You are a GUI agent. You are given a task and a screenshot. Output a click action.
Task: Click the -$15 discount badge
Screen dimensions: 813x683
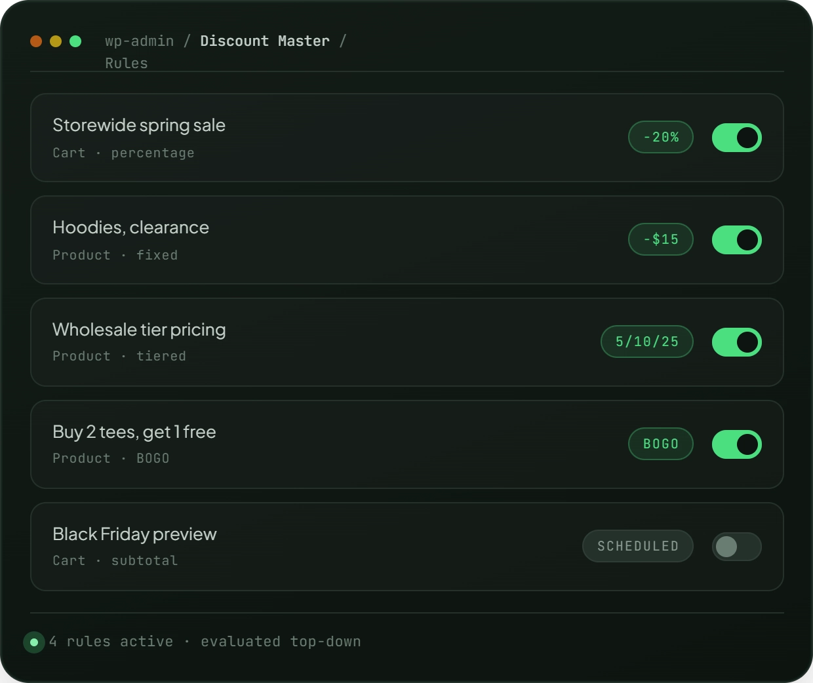pyautogui.click(x=661, y=239)
